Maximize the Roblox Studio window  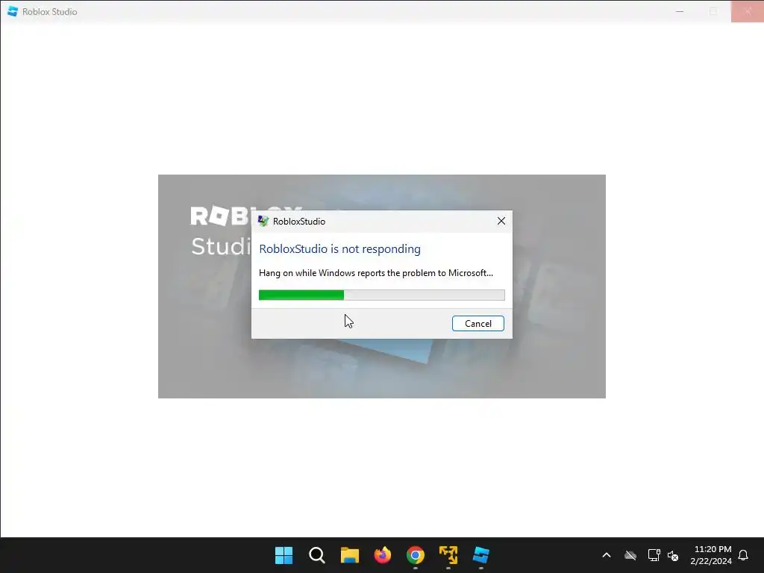[x=713, y=11]
